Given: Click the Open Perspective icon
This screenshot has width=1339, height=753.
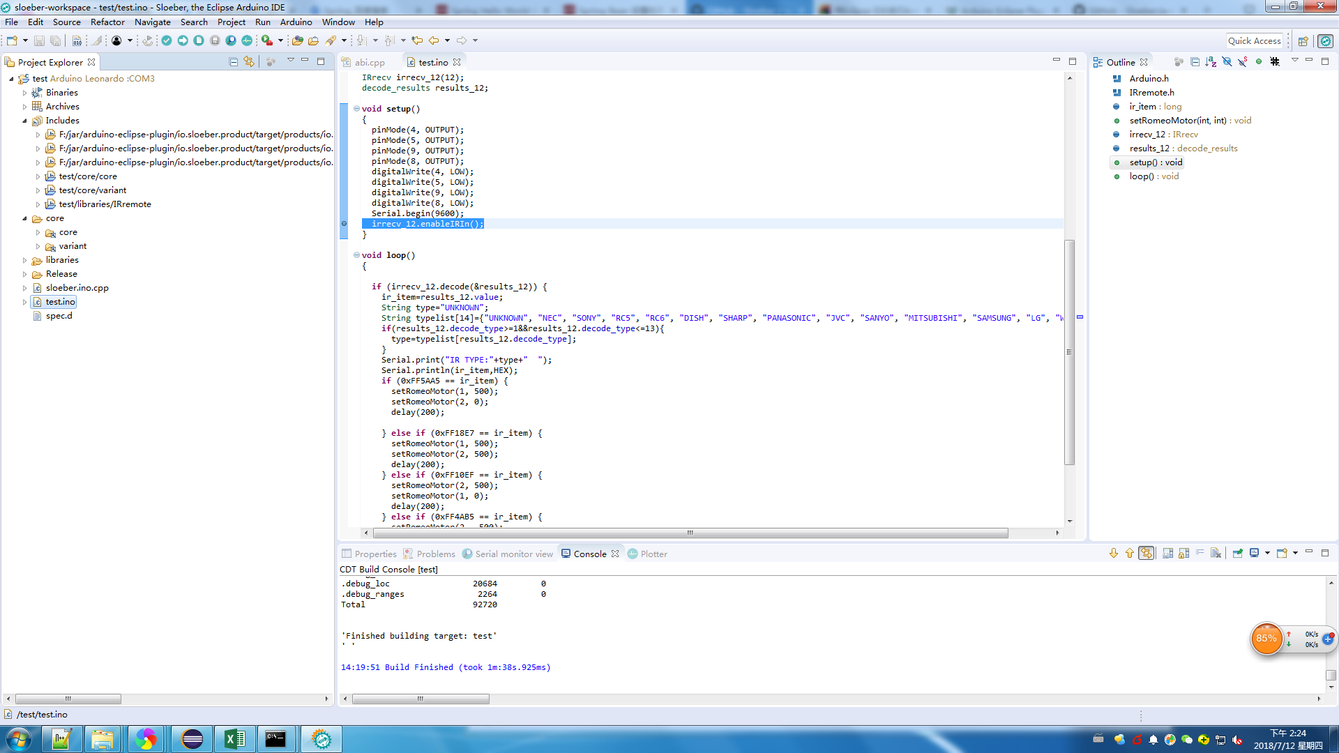Looking at the screenshot, I should pyautogui.click(x=1303, y=41).
